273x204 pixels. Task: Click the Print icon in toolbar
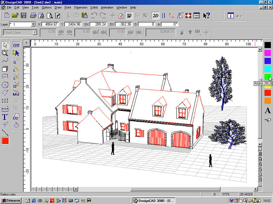click(x=33, y=16)
